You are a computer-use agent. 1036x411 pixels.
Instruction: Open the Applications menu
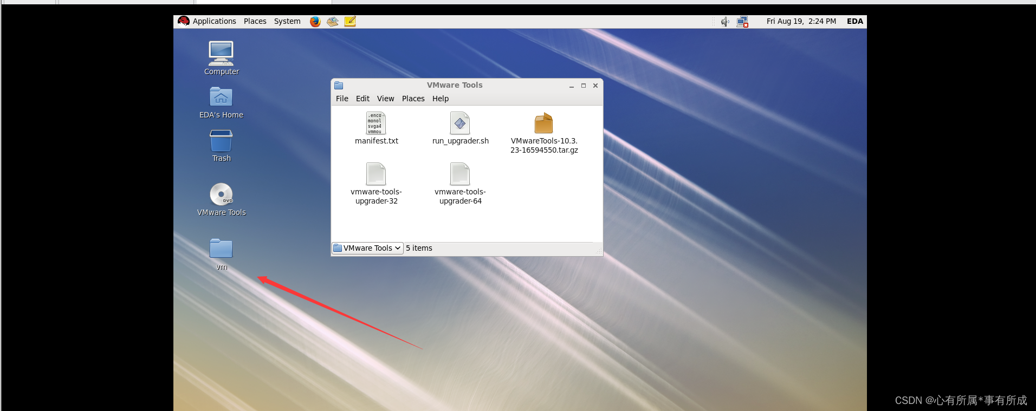215,21
